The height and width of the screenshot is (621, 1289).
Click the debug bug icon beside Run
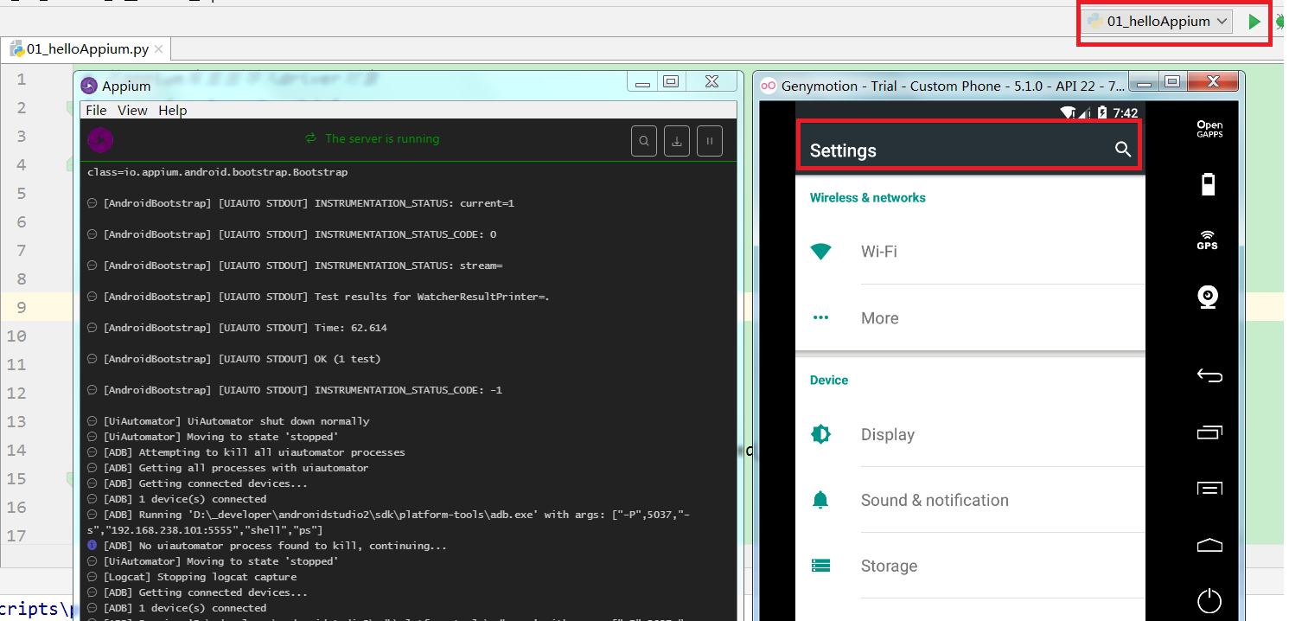[1281, 22]
